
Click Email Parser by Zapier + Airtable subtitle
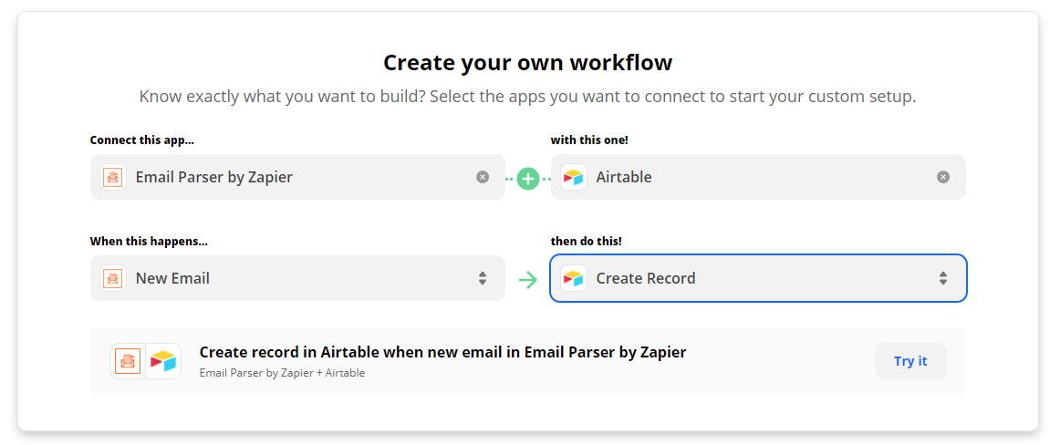[x=282, y=373]
